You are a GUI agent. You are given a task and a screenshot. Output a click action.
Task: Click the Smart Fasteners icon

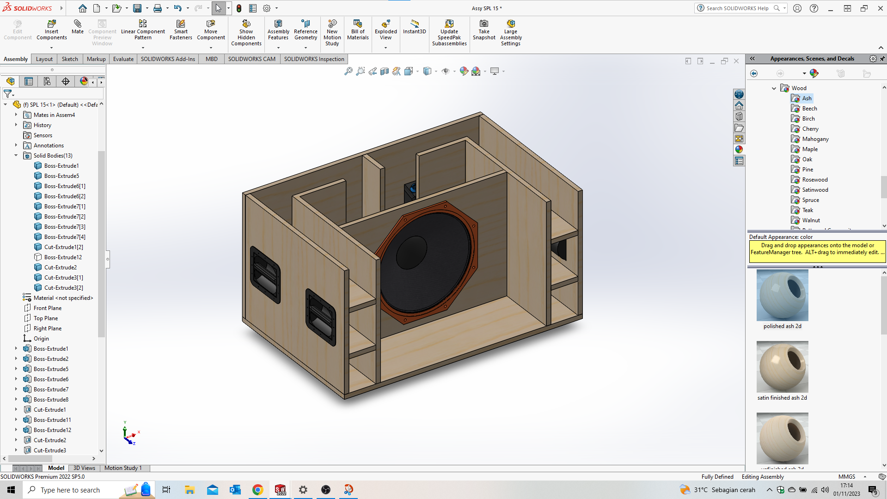(x=181, y=30)
